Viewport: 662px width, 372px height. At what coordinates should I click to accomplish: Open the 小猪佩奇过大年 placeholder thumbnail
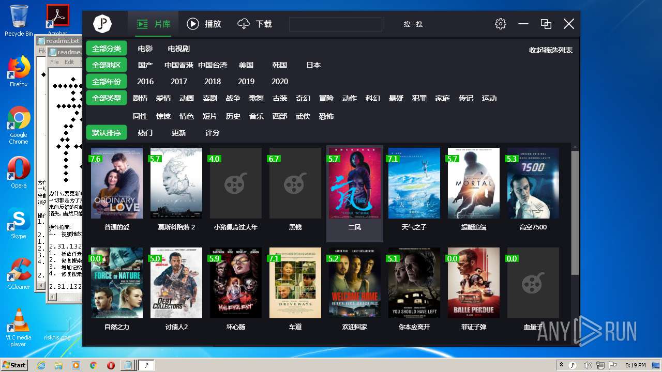236,183
